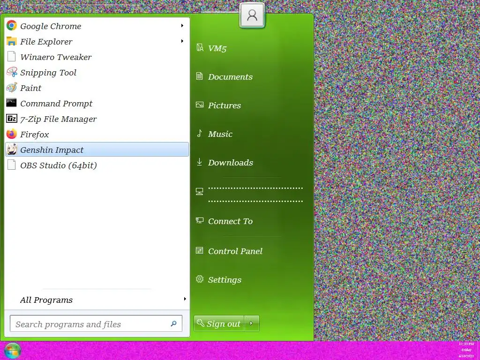Open the Connect To link
480x360 pixels.
(230, 221)
